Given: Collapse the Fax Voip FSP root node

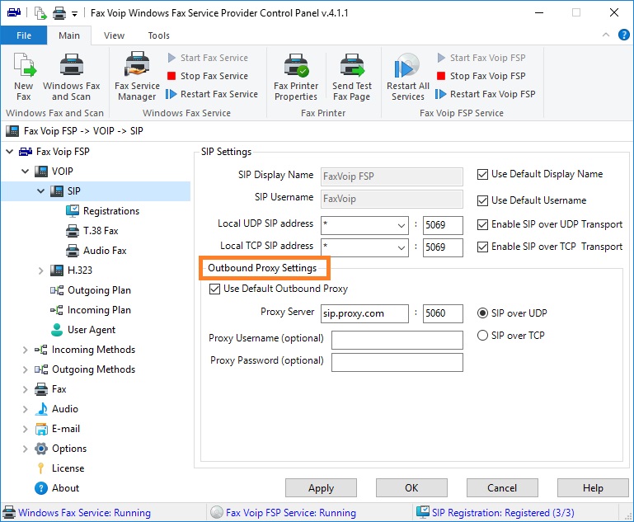Looking at the screenshot, I should 10,152.
